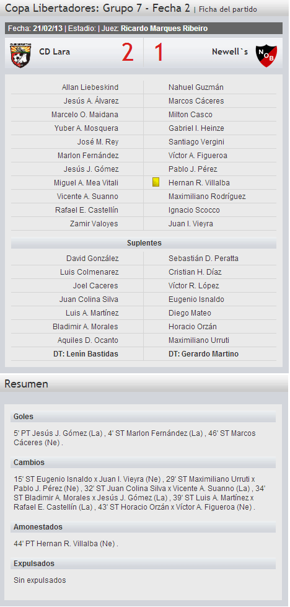The height and width of the screenshot is (607, 290).
Task: Click the Suplentes section header
Action: point(144,243)
